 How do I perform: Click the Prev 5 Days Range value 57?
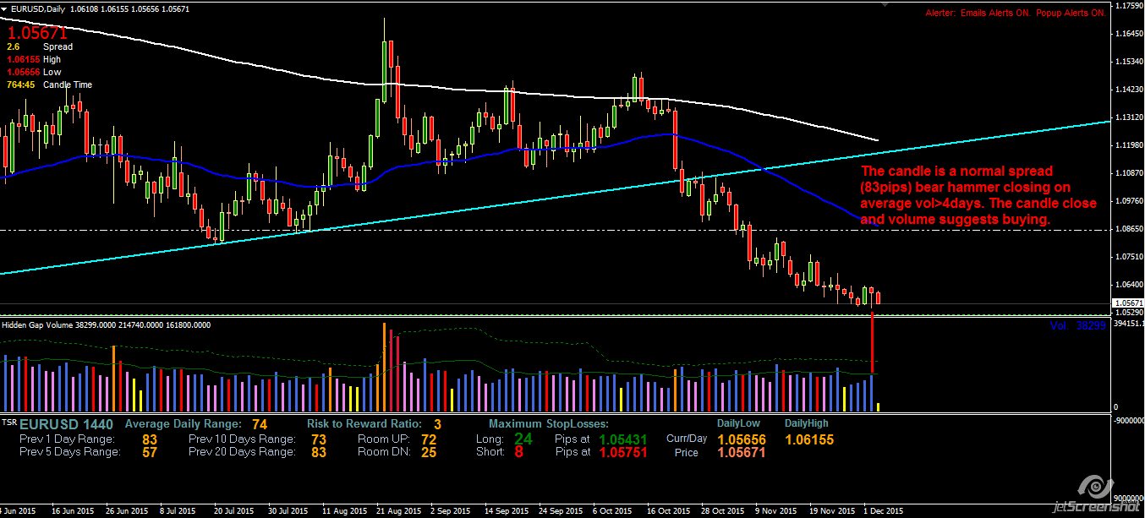pos(150,452)
